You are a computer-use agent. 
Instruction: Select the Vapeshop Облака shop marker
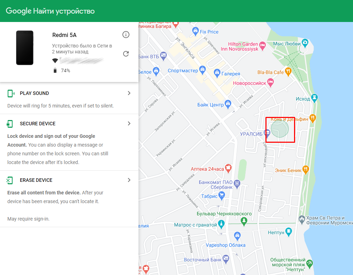(x=237, y=236)
